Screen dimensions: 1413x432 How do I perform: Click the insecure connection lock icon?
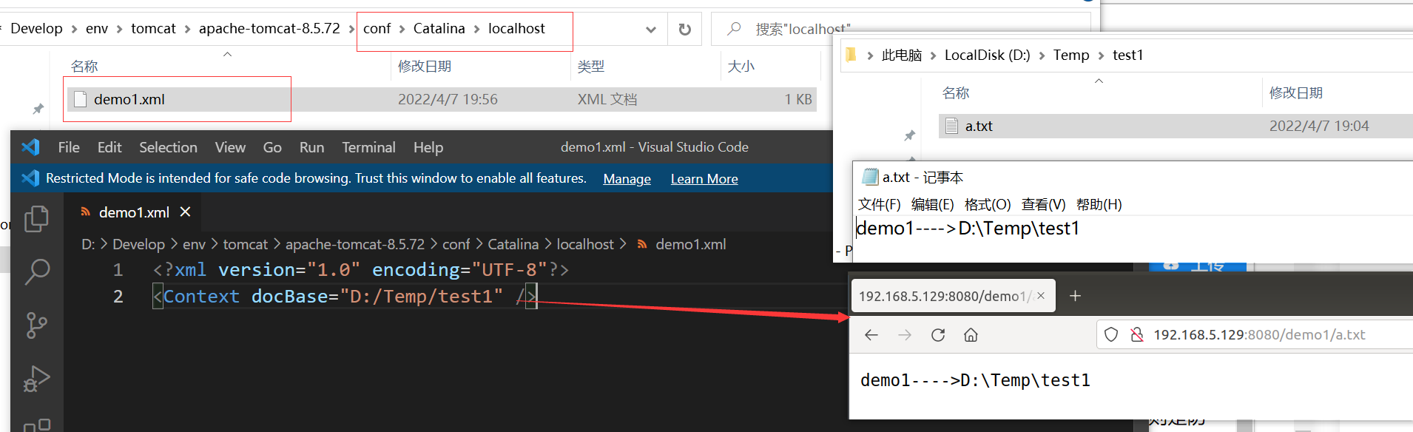click(1137, 335)
